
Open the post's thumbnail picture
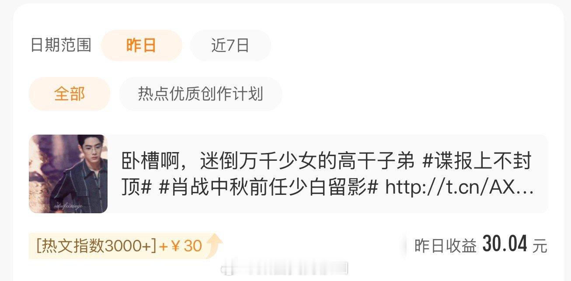click(x=68, y=174)
